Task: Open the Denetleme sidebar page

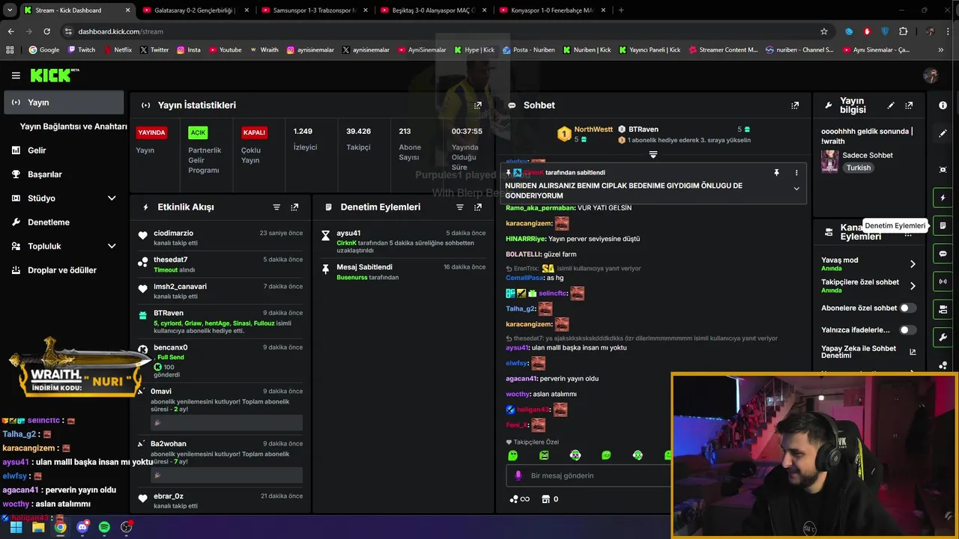Action: [64, 222]
